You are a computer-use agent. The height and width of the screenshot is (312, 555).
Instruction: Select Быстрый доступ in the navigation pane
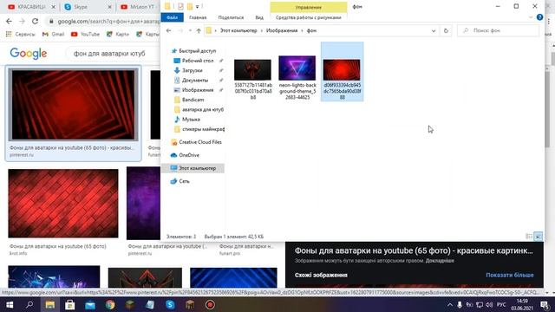coord(197,51)
